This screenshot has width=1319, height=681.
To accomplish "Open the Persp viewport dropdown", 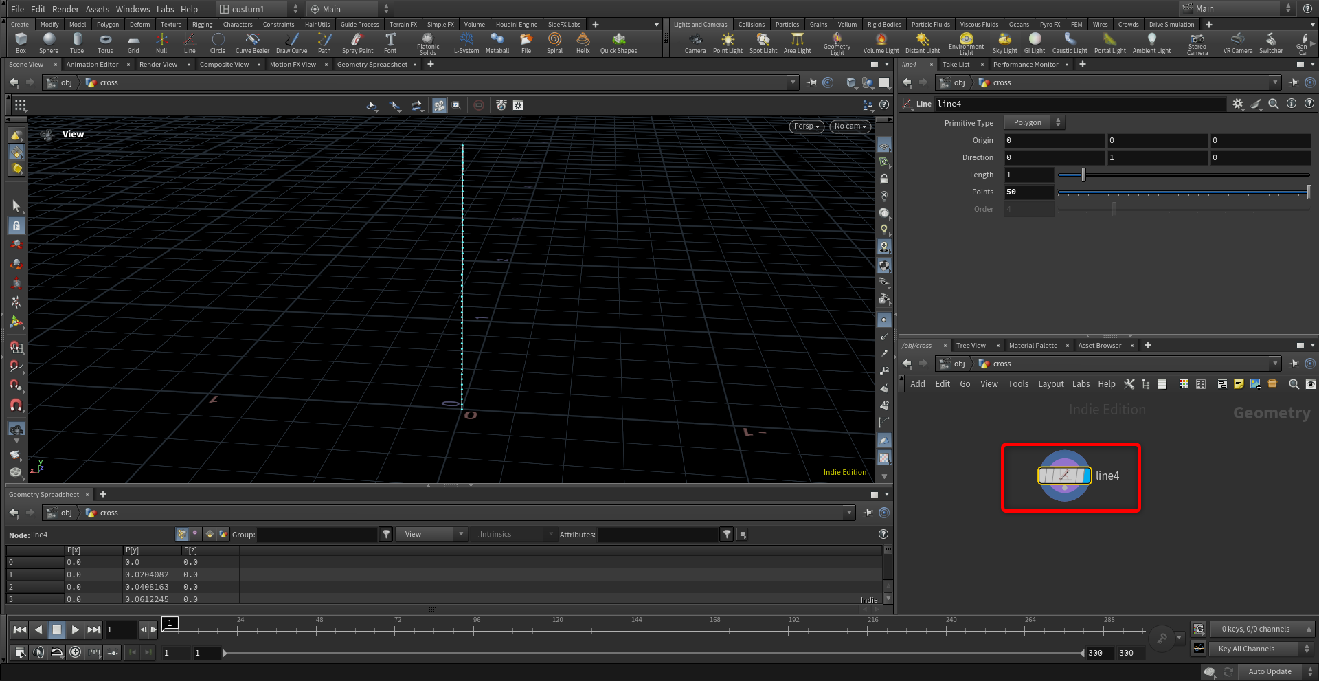I will point(807,126).
